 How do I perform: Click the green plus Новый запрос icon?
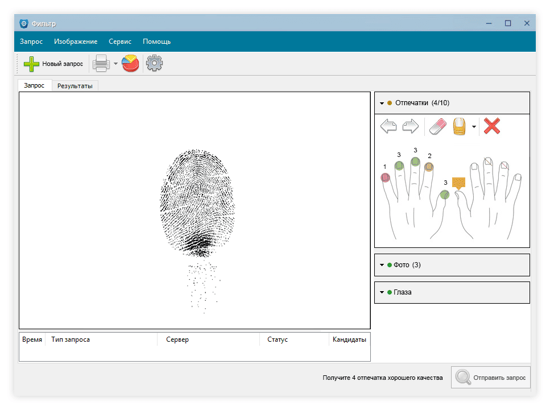(x=32, y=64)
